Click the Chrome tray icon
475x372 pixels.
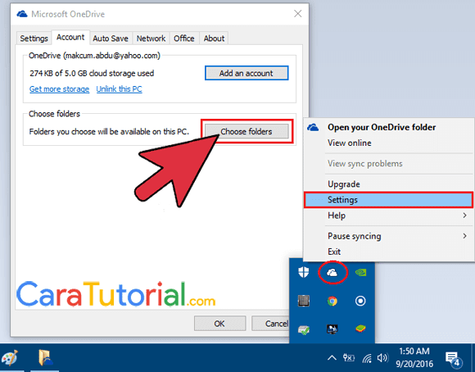pyautogui.click(x=332, y=301)
